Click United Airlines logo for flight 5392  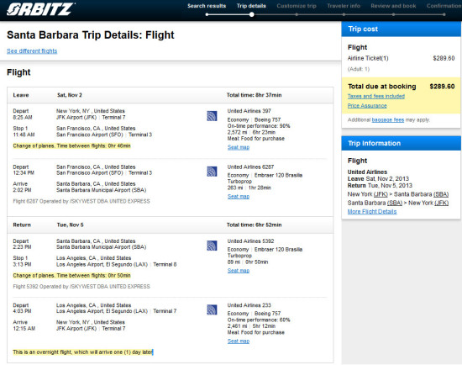[x=212, y=246]
